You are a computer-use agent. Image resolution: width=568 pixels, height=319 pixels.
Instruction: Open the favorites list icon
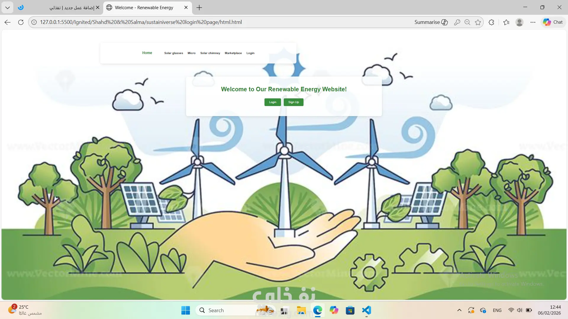point(506,22)
